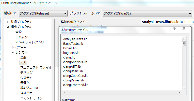Click the help question mark button in dialog
Screen dimensions: 194x101
(174, 29)
